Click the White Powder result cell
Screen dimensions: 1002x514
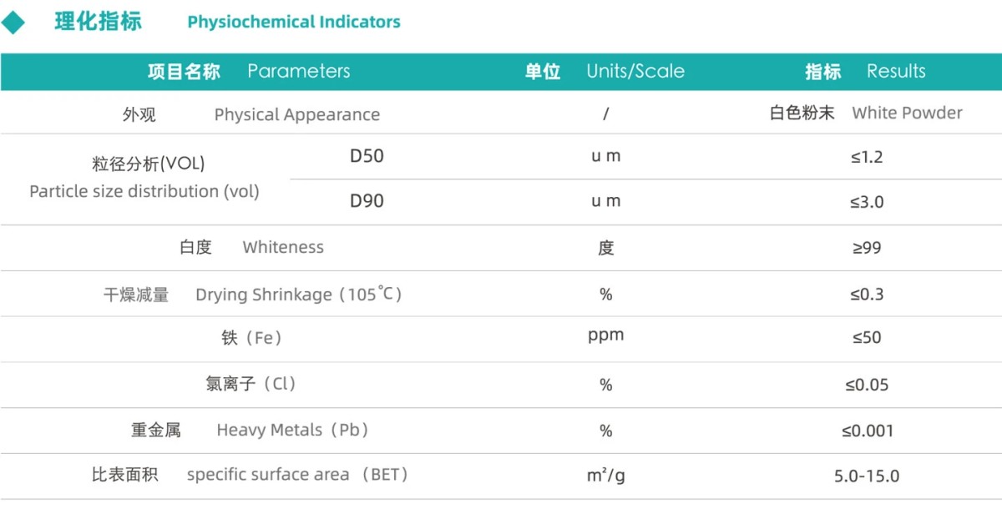pyautogui.click(x=907, y=113)
